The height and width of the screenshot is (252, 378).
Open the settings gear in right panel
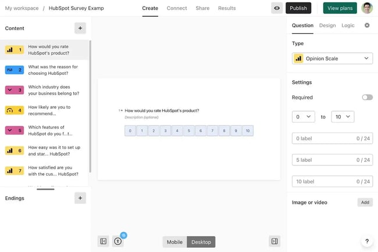pyautogui.click(x=367, y=26)
